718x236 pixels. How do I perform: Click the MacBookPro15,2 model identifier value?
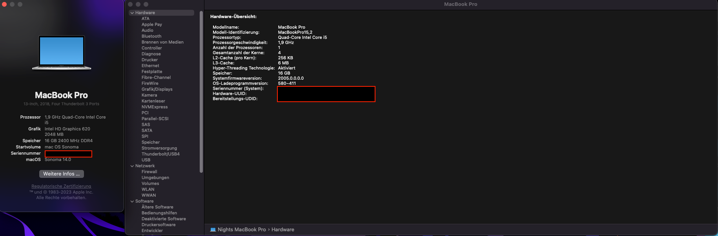[x=295, y=32]
